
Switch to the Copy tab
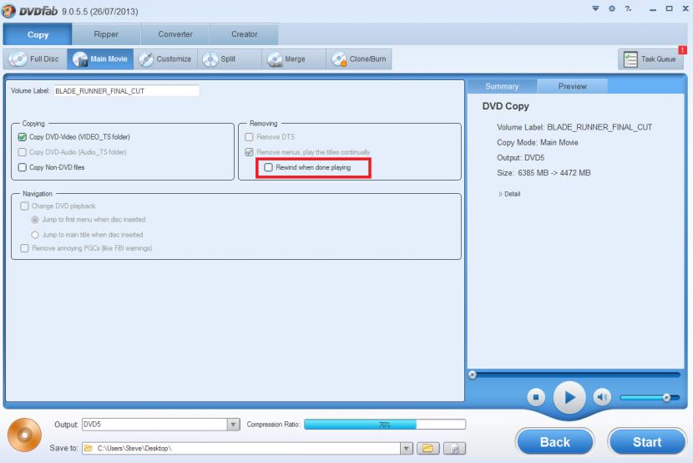click(x=38, y=34)
